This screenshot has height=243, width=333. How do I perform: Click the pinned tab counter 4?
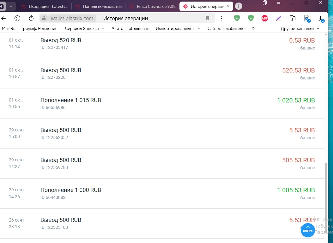(x=2, y=6)
